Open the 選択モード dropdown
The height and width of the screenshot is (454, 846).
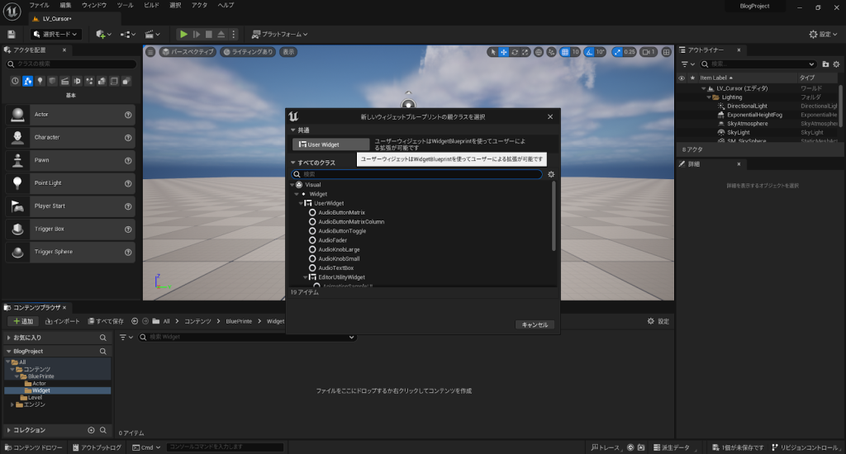(56, 35)
